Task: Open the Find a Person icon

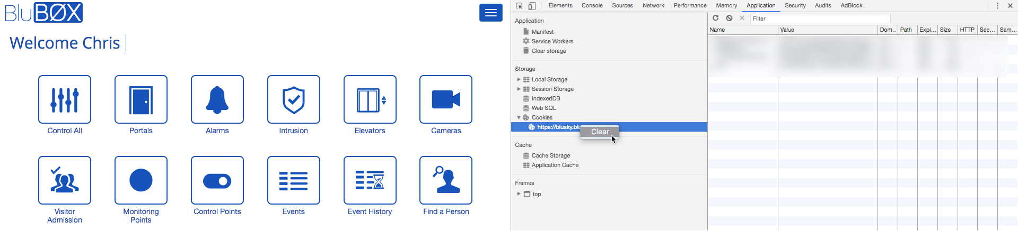Action: [x=446, y=180]
